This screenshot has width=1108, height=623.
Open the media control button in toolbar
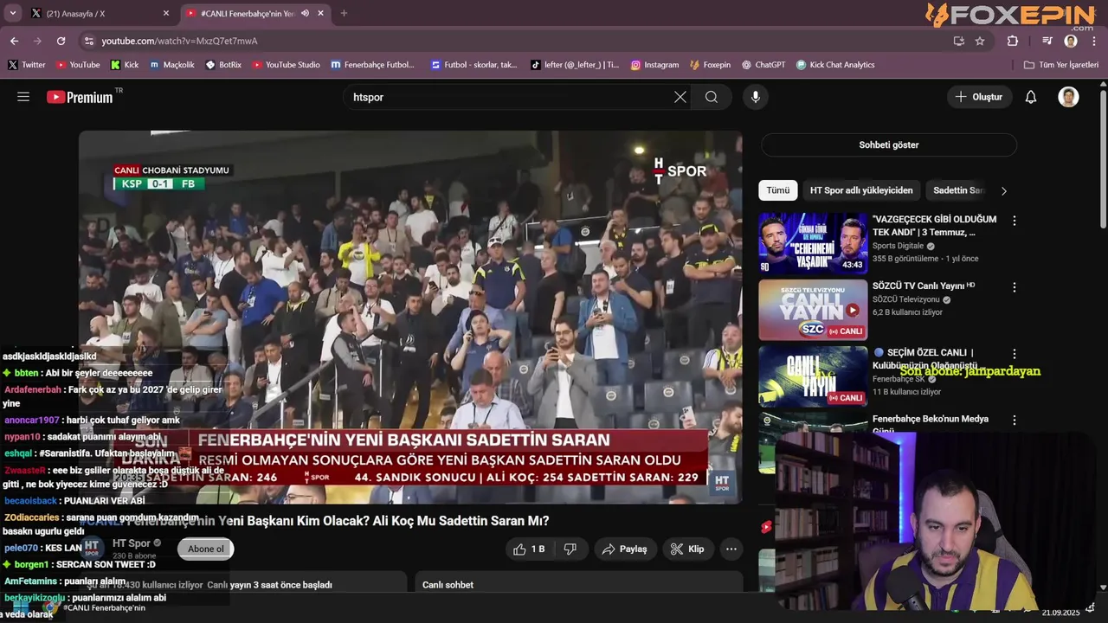point(1047,41)
